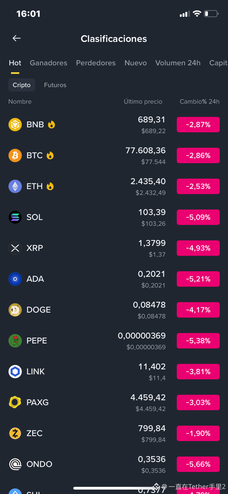Open the PEPE frog icon
Viewport: 228px width, 494px height.
pyautogui.click(x=15, y=341)
